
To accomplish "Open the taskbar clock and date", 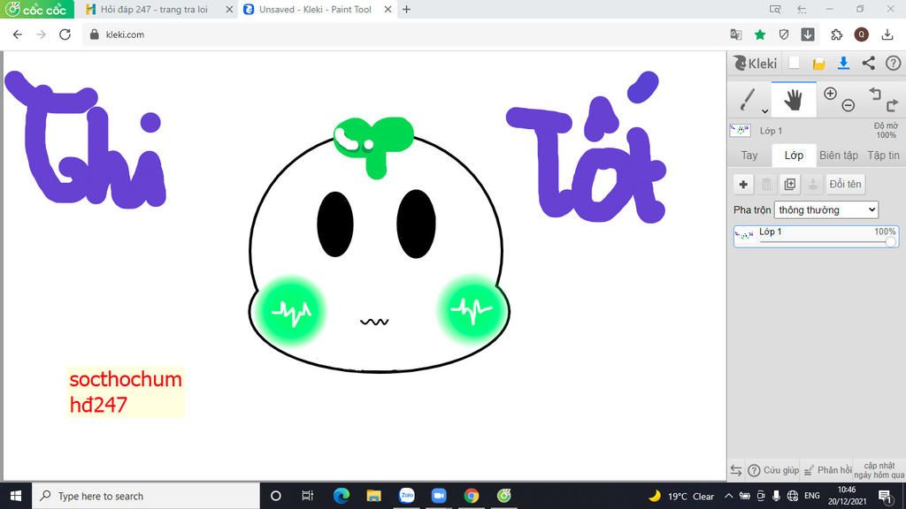I will pyautogui.click(x=847, y=496).
